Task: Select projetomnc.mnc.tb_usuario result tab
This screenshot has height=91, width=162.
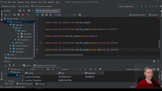Action: point(46,65)
